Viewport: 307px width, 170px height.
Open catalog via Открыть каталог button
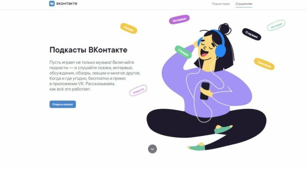[63, 105]
